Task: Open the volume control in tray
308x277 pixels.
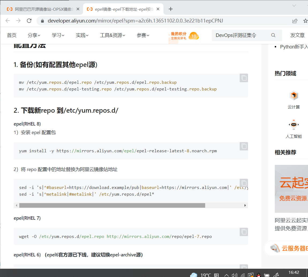Action: 235,275
